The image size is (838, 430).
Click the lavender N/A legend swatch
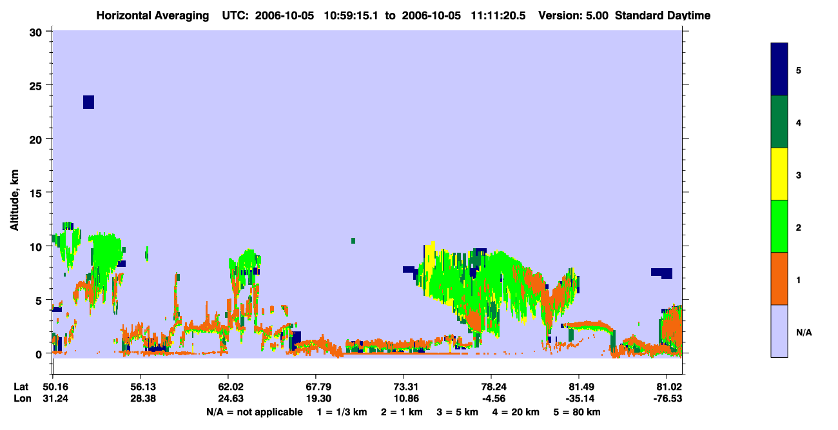tap(779, 331)
